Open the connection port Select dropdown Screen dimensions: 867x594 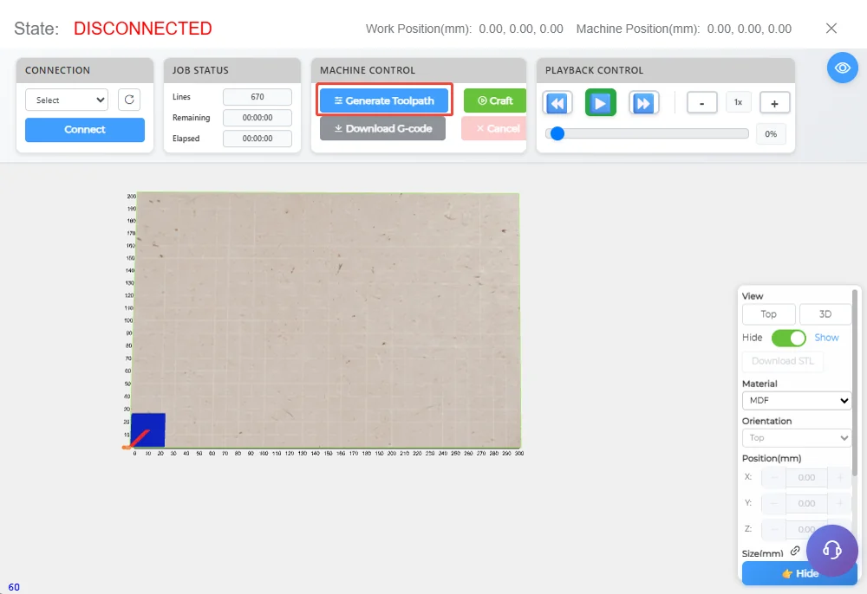click(x=67, y=100)
